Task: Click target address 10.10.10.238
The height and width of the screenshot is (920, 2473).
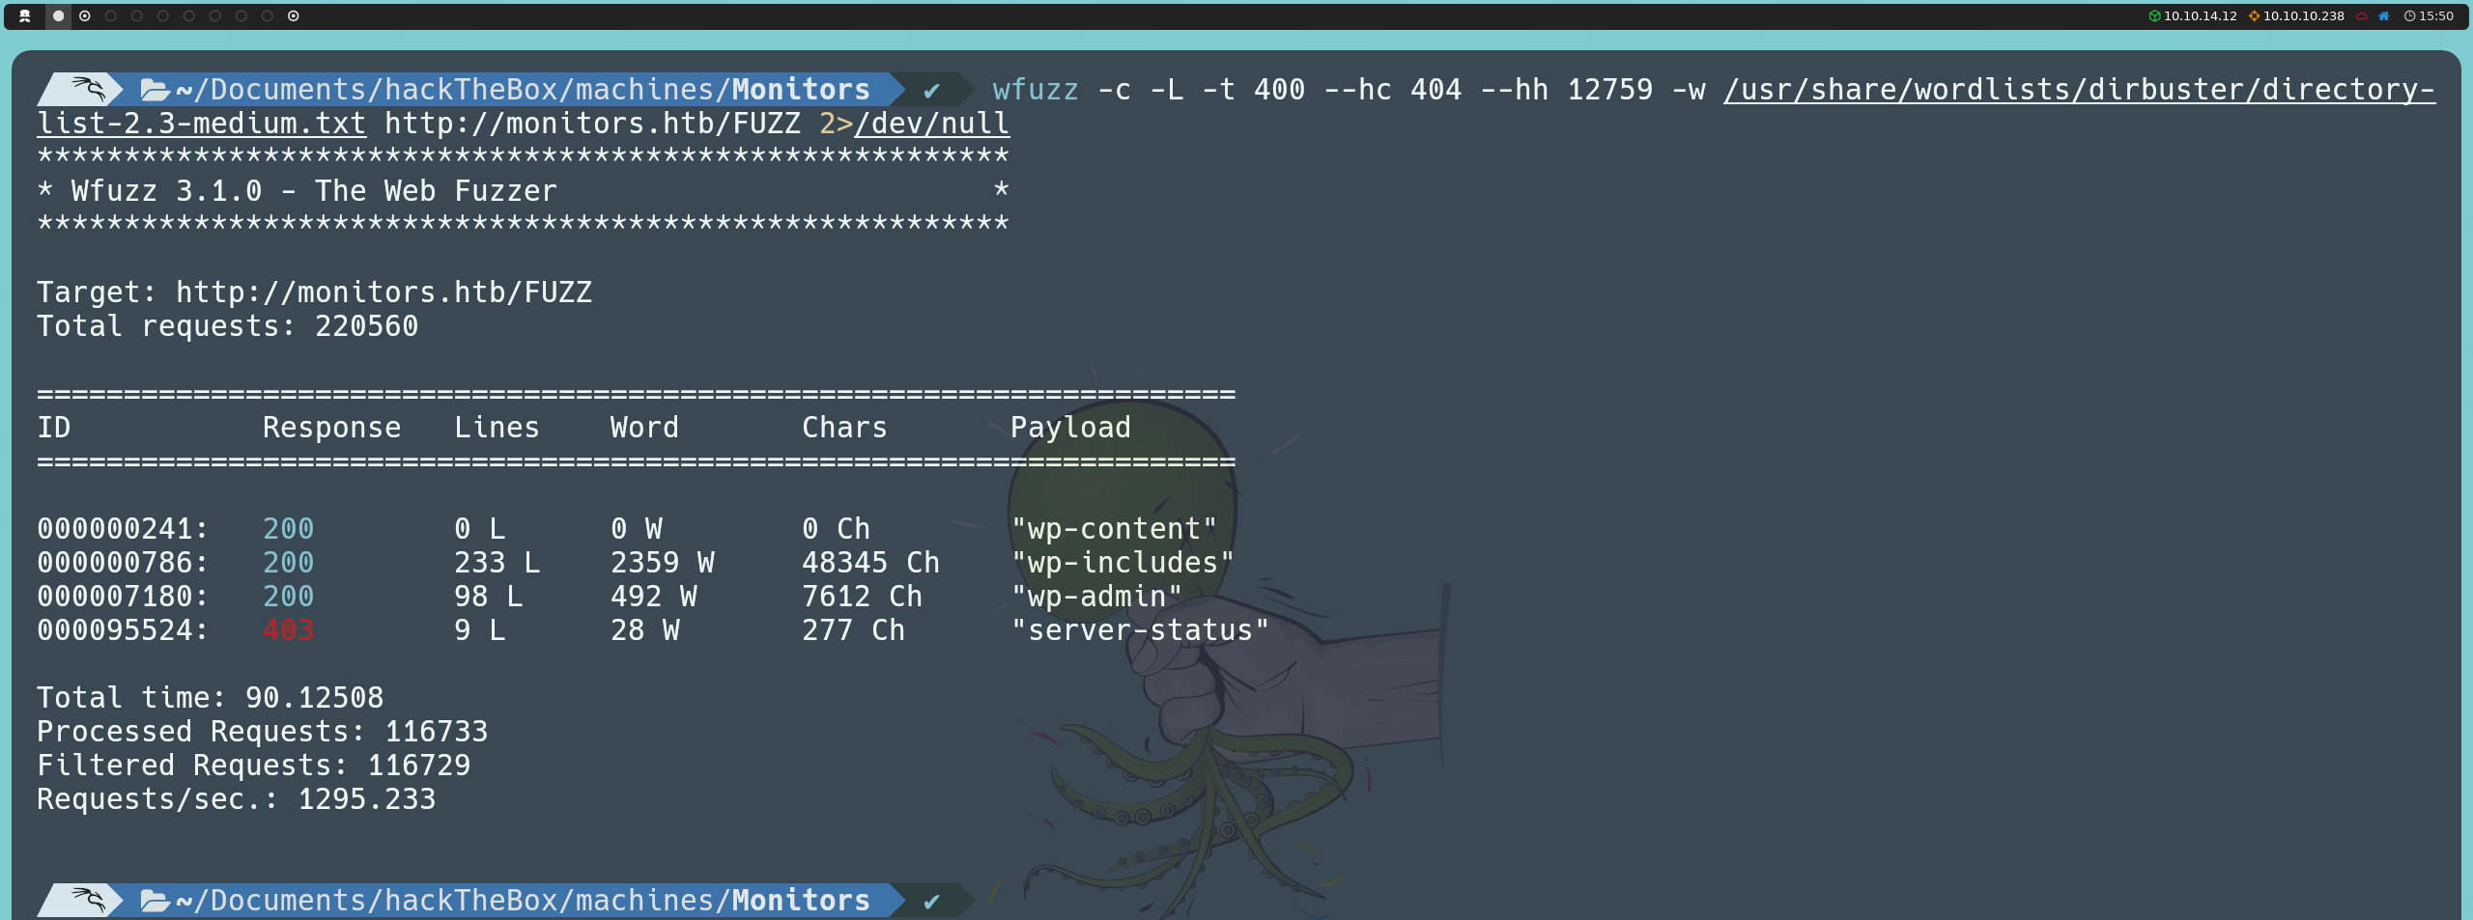Action: click(x=2303, y=16)
